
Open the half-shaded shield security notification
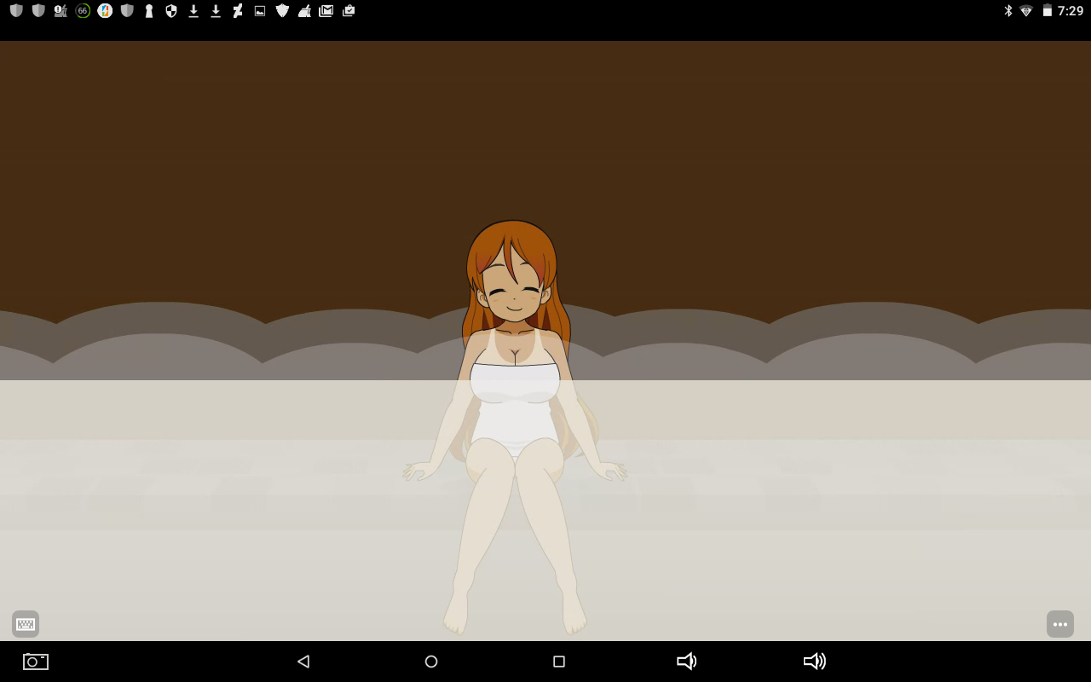click(x=171, y=11)
